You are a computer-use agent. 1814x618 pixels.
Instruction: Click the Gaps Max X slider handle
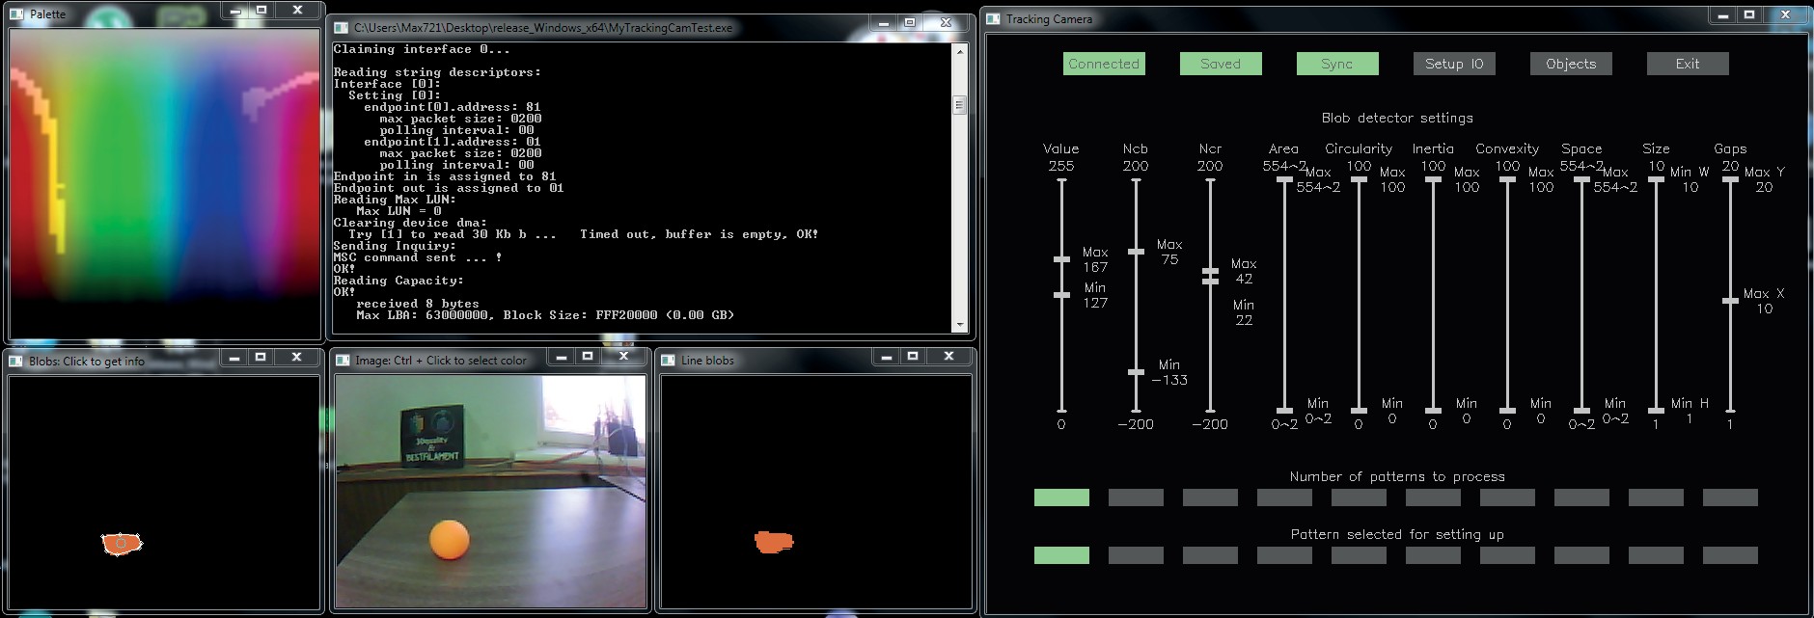[x=1730, y=301]
